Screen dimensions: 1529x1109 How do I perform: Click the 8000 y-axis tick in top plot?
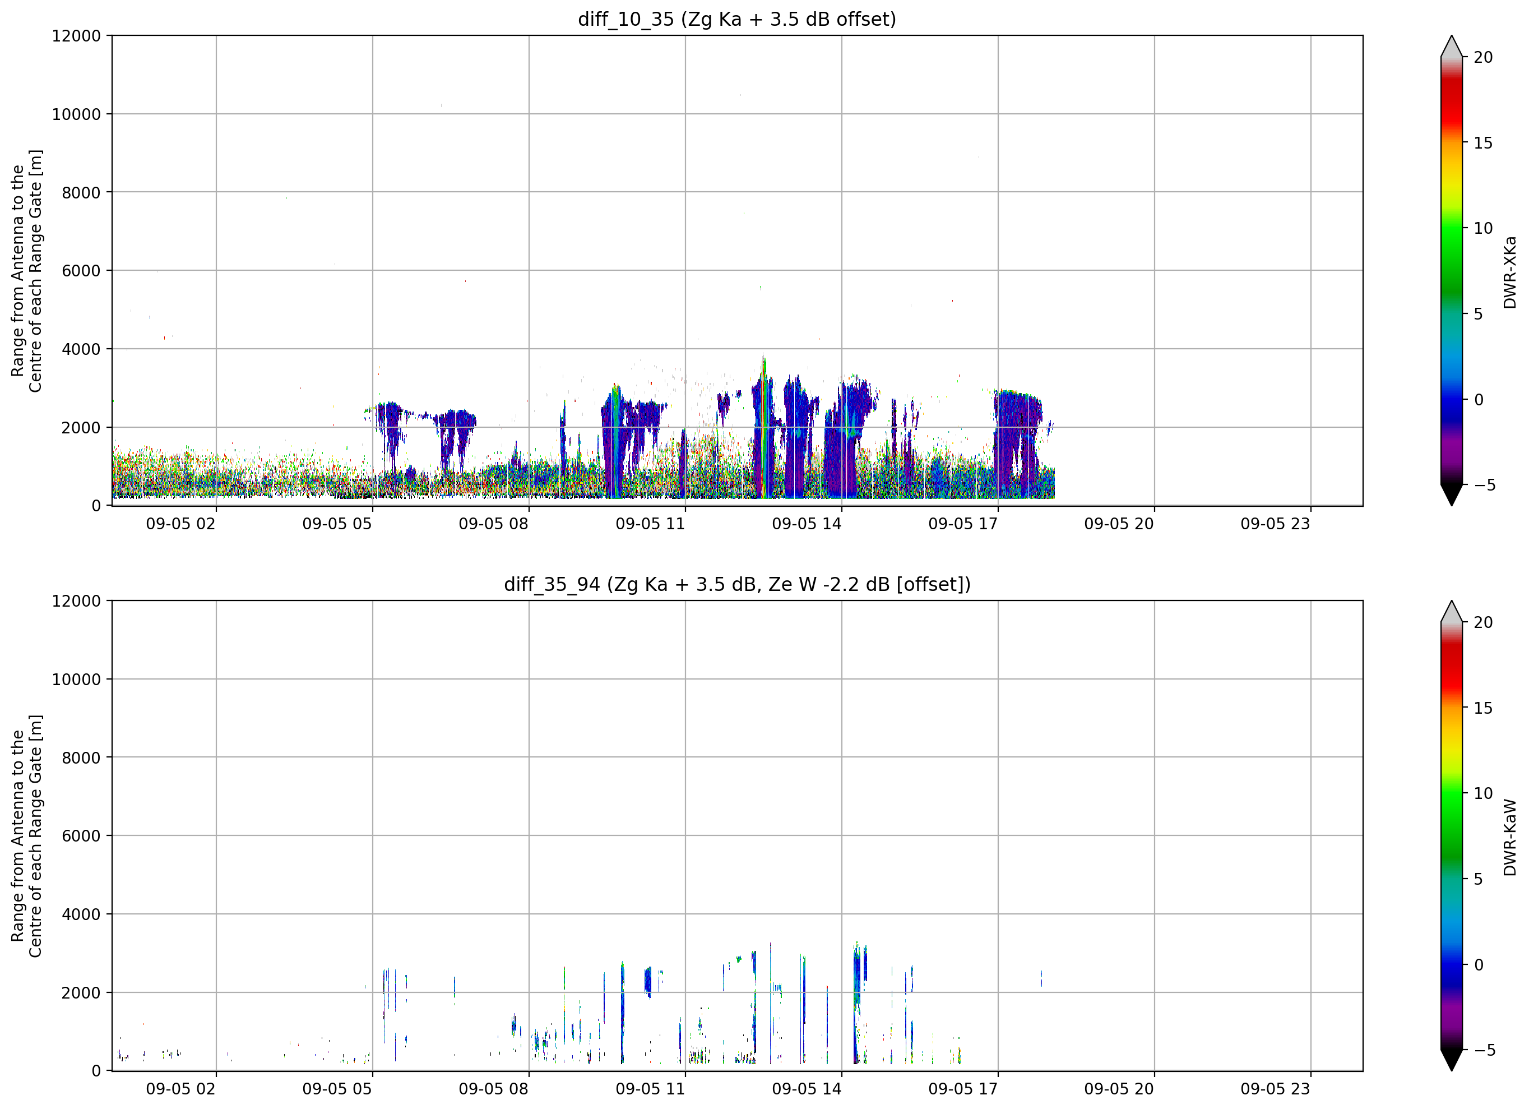81,192
